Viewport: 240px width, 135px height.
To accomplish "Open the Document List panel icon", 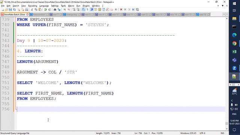I will 103,9.
